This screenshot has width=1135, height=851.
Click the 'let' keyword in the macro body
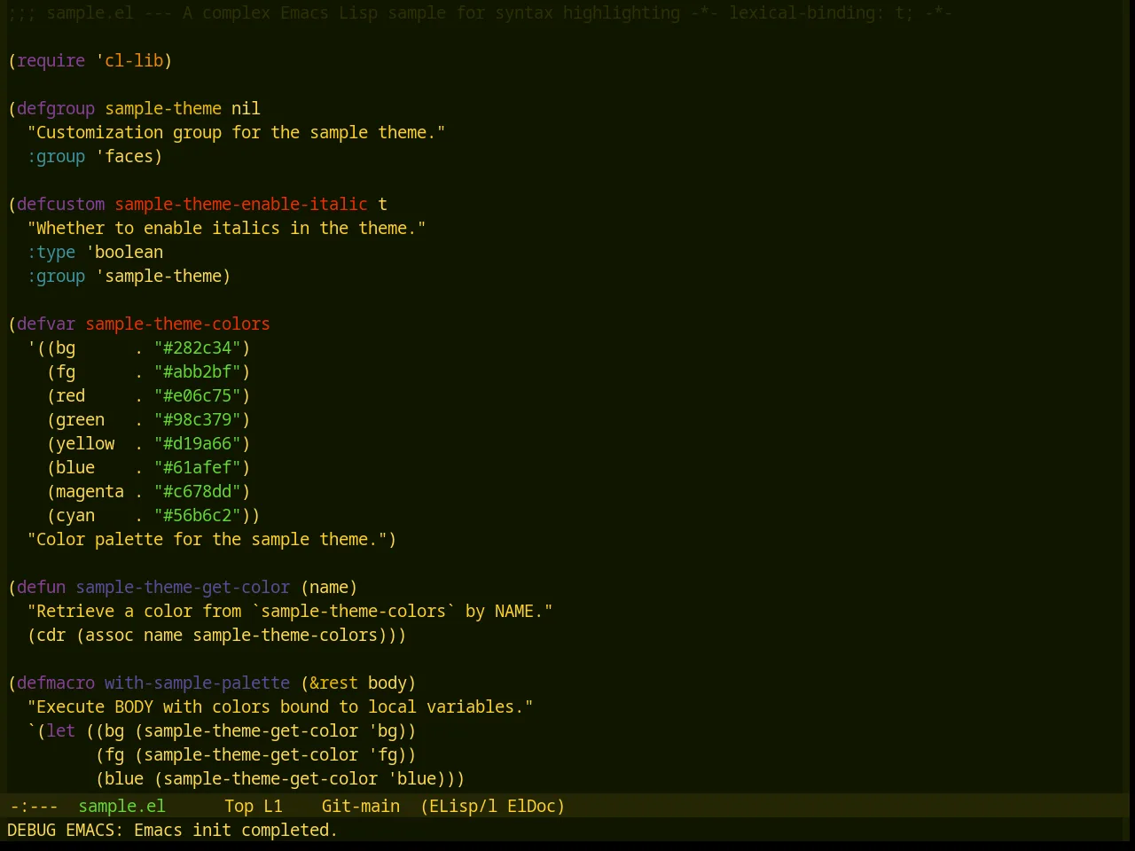pyautogui.click(x=61, y=730)
